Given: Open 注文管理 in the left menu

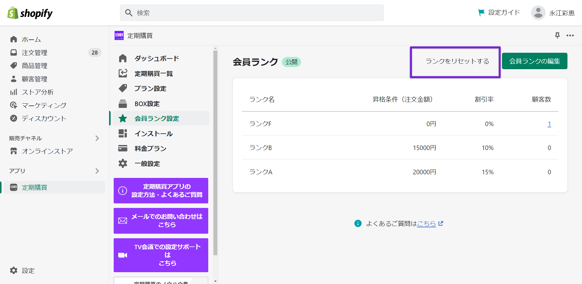Looking at the screenshot, I should tap(35, 53).
